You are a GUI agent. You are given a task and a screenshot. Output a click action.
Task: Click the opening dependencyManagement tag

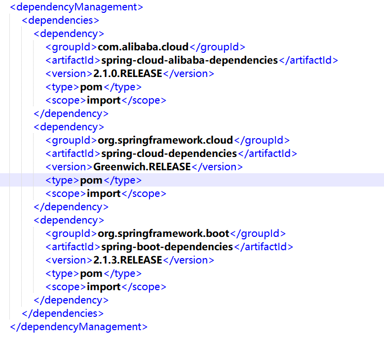tap(77, 7)
